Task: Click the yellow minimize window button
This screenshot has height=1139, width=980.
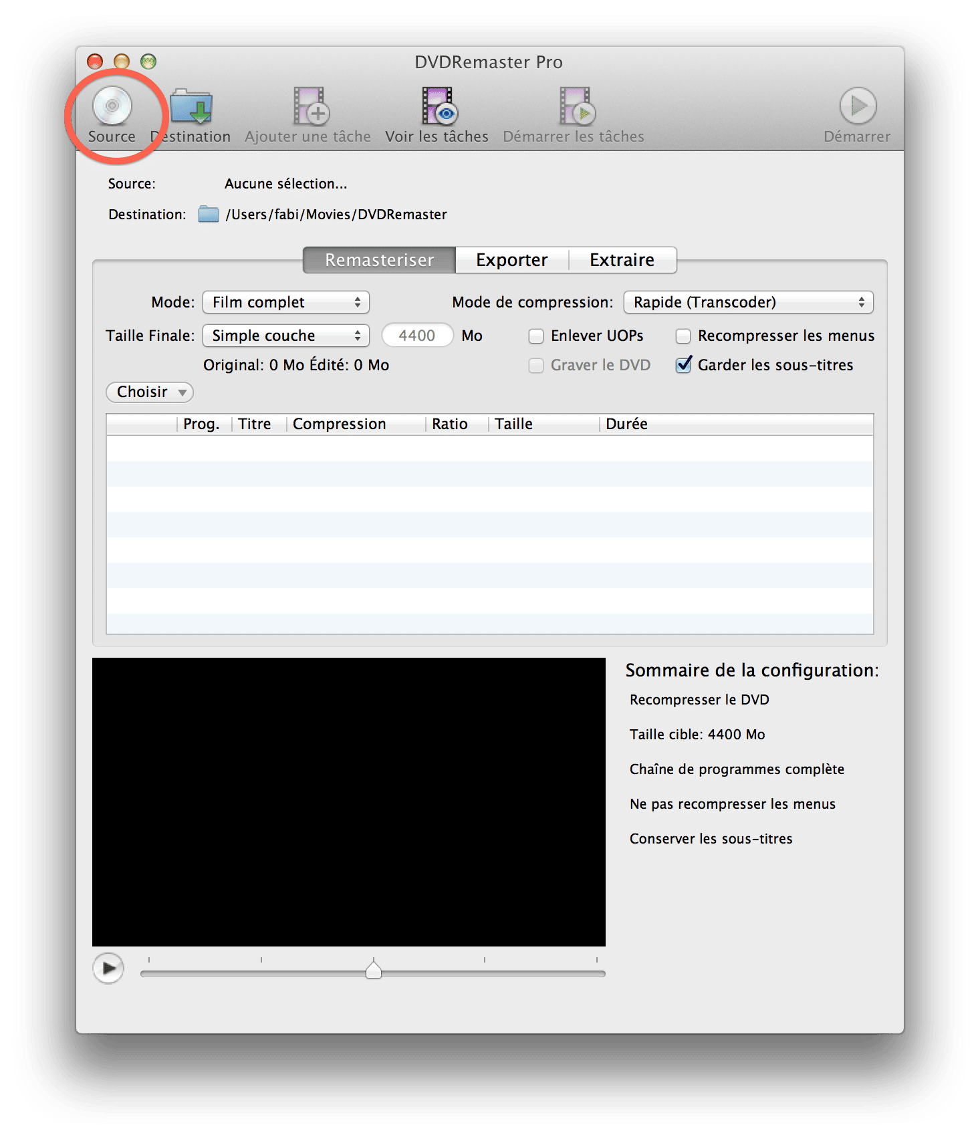Action: (x=122, y=61)
